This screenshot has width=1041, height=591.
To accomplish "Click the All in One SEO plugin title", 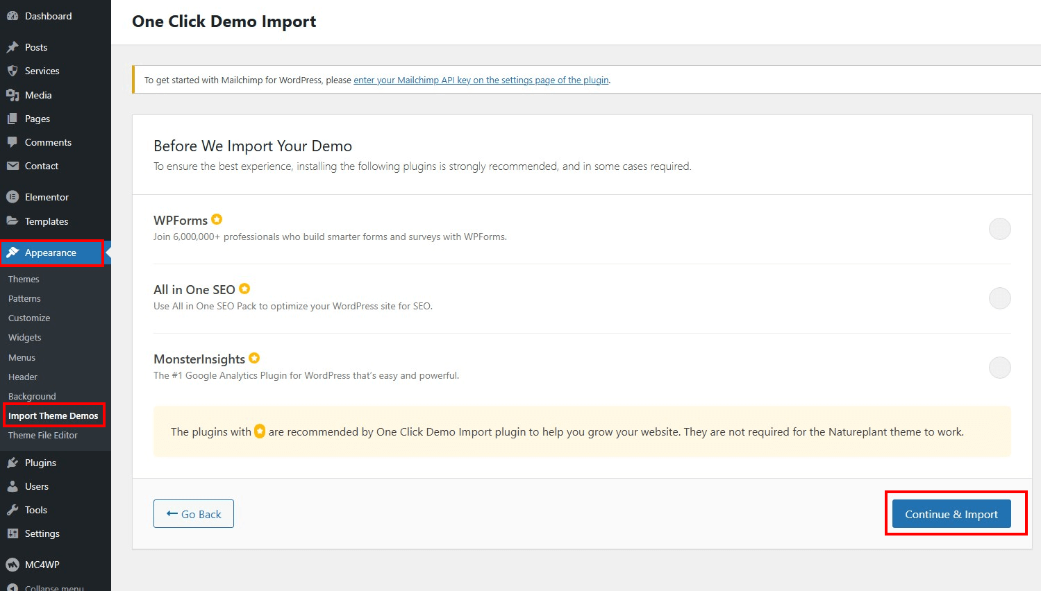I will coord(194,289).
